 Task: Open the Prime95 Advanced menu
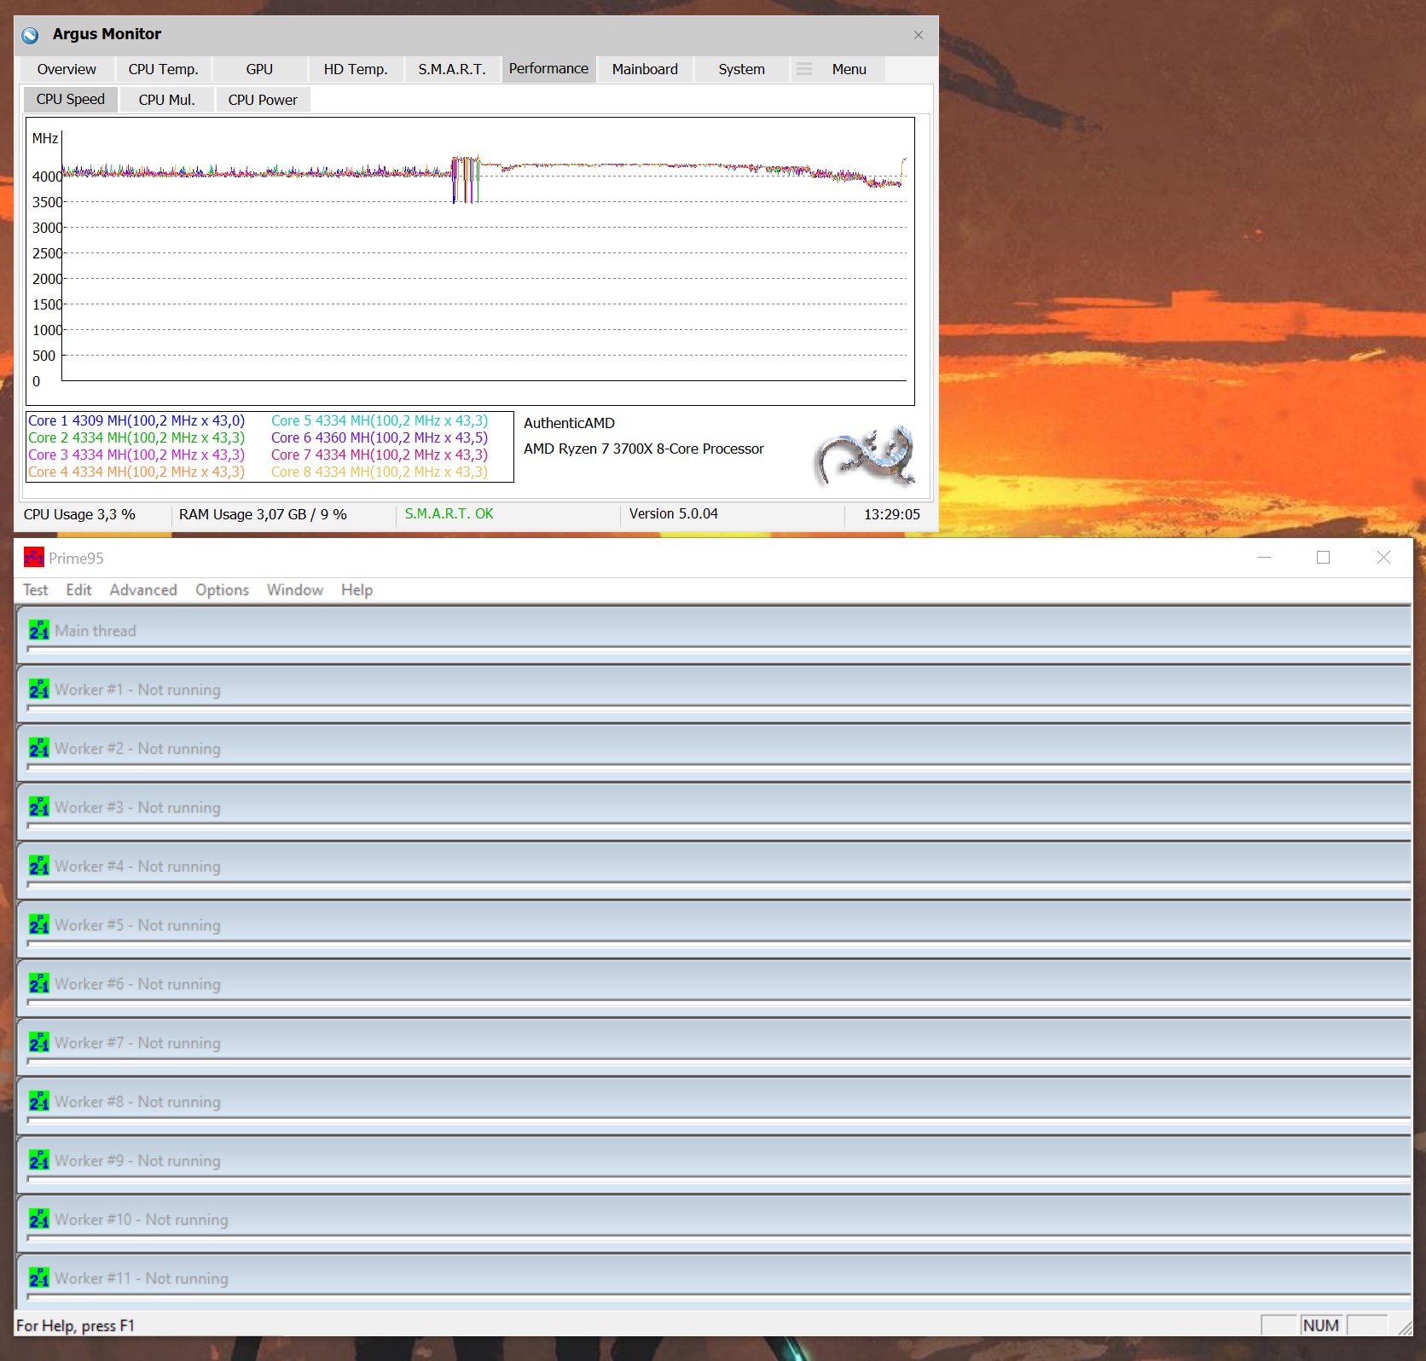(x=143, y=590)
